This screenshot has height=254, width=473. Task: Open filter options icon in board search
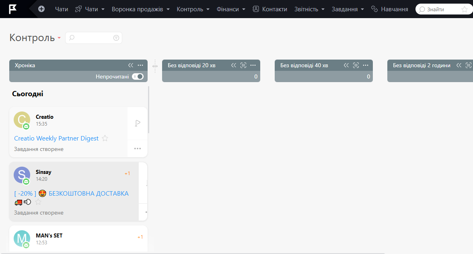pos(116,38)
